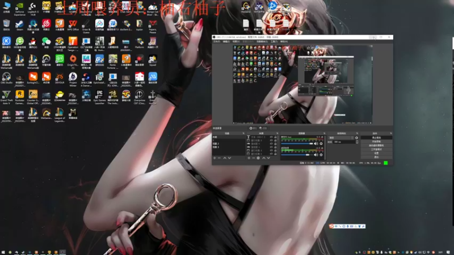The height and width of the screenshot is (255, 454).
Task: Open the 视图(V) menu in OBS
Action: click(236, 41)
